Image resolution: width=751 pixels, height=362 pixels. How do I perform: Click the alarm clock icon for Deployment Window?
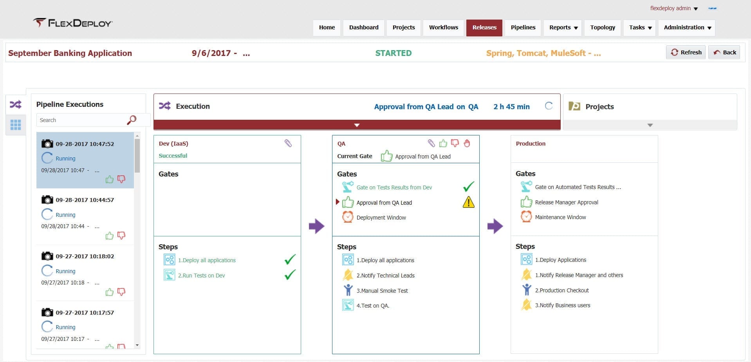pyautogui.click(x=348, y=217)
